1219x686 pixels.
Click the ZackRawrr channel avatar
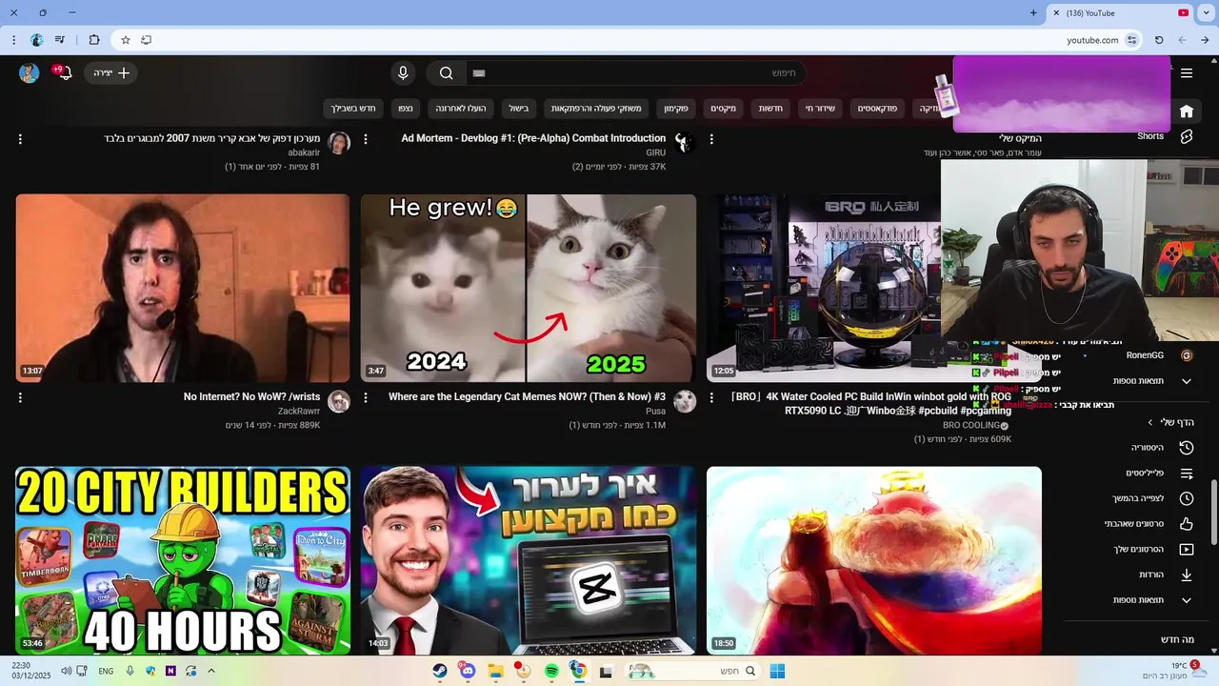point(339,401)
